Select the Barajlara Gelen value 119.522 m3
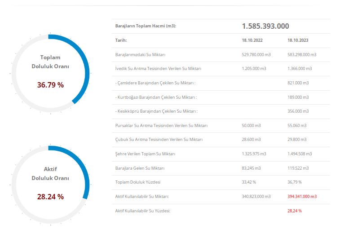This screenshot has height=246, width=349. click(298, 168)
